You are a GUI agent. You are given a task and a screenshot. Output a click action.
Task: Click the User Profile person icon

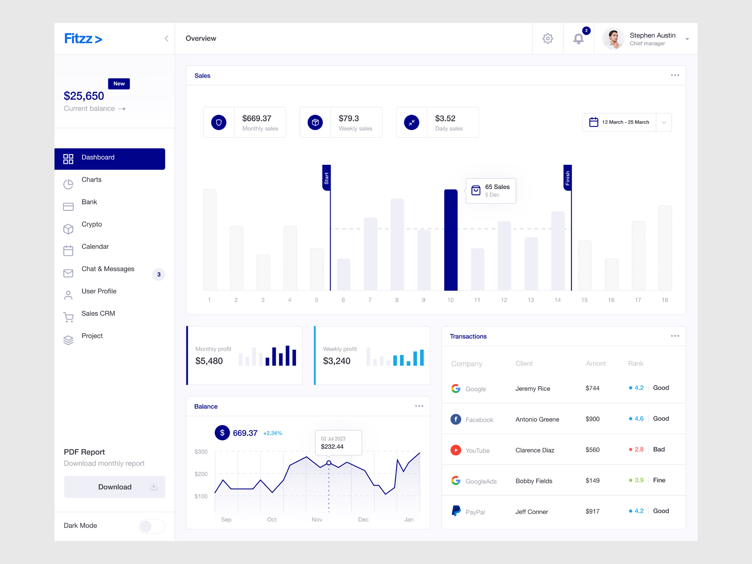tap(68, 295)
